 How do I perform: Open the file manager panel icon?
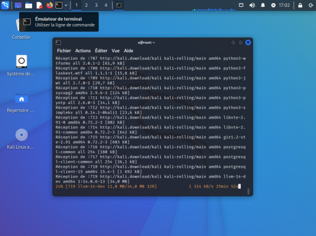pos(28,5)
